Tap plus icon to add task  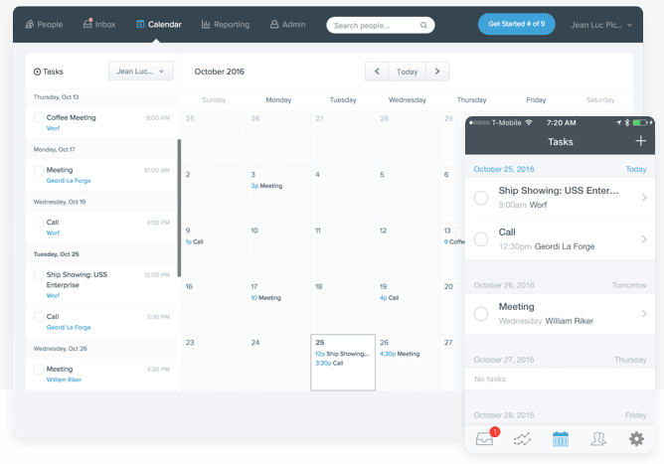click(x=640, y=141)
